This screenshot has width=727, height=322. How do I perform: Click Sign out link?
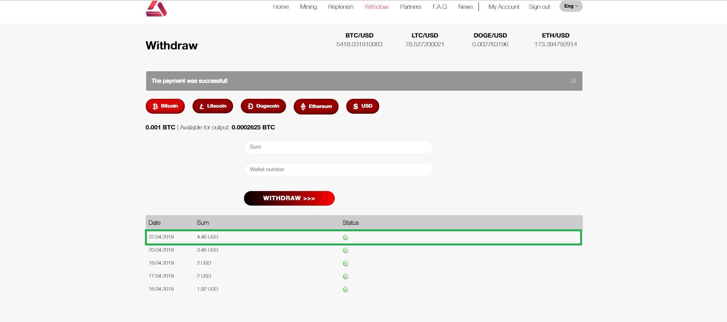pyautogui.click(x=539, y=7)
